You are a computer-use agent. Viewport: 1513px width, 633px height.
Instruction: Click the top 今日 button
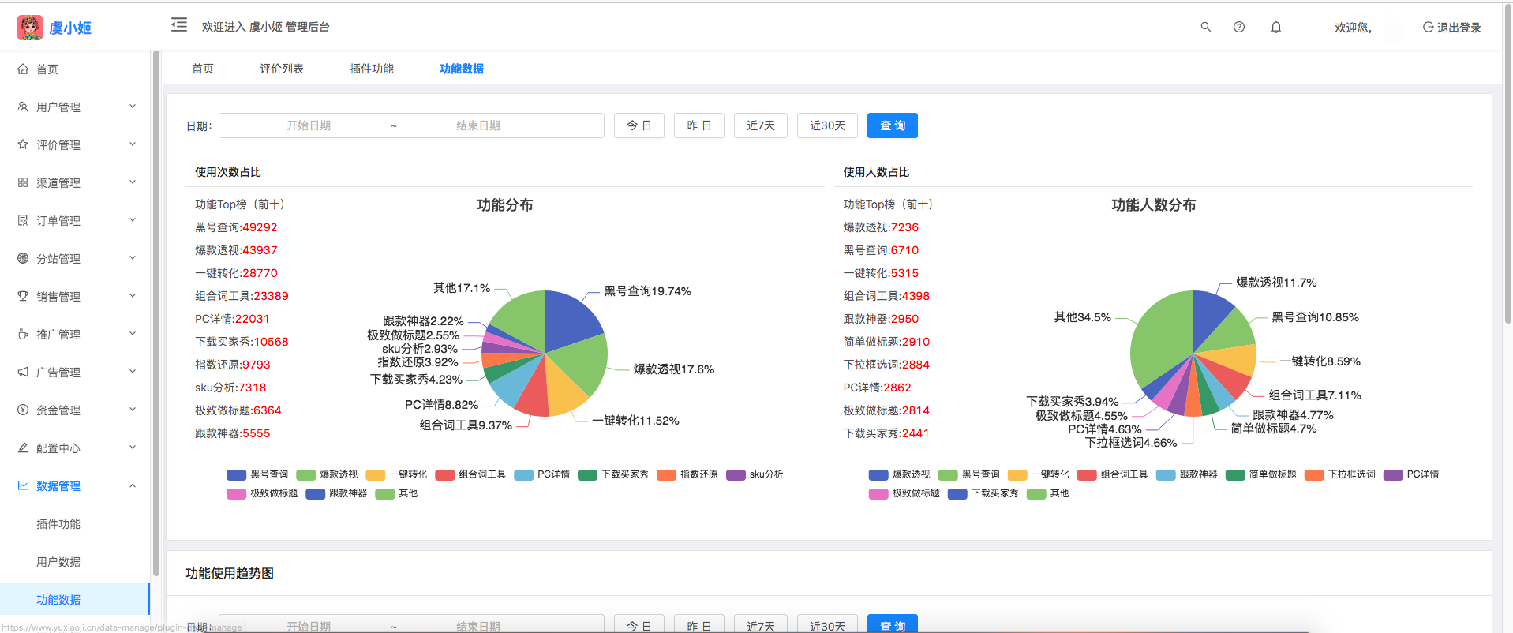pyautogui.click(x=639, y=125)
